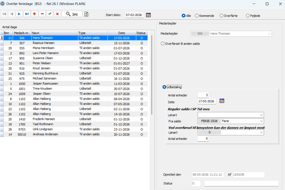Refresh list with green refresh icon

point(86,14)
